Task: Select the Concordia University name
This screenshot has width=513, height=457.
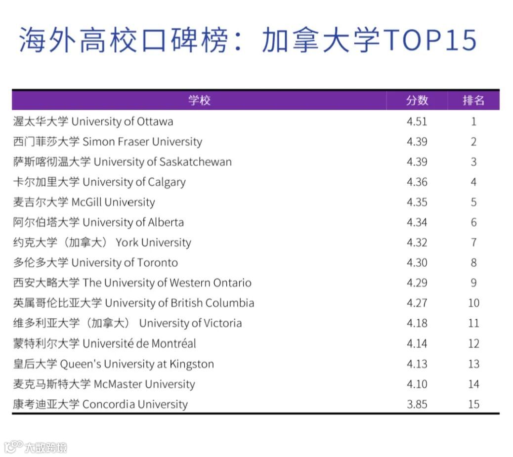Action: 100,404
